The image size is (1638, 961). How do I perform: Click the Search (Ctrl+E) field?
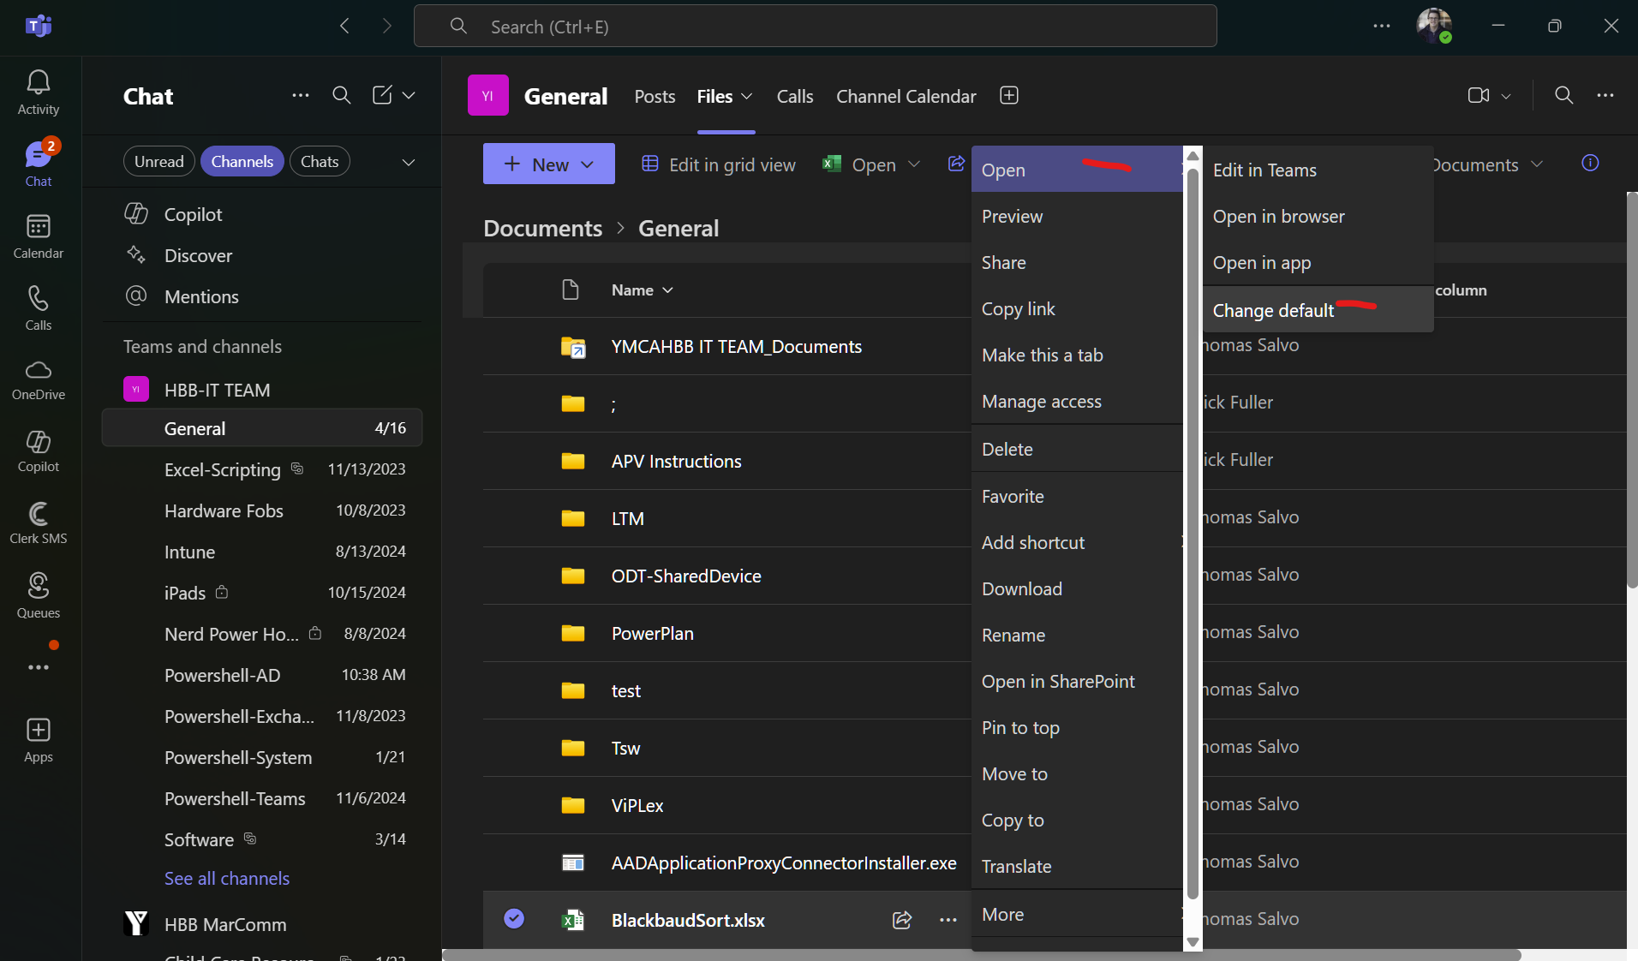[x=815, y=27]
